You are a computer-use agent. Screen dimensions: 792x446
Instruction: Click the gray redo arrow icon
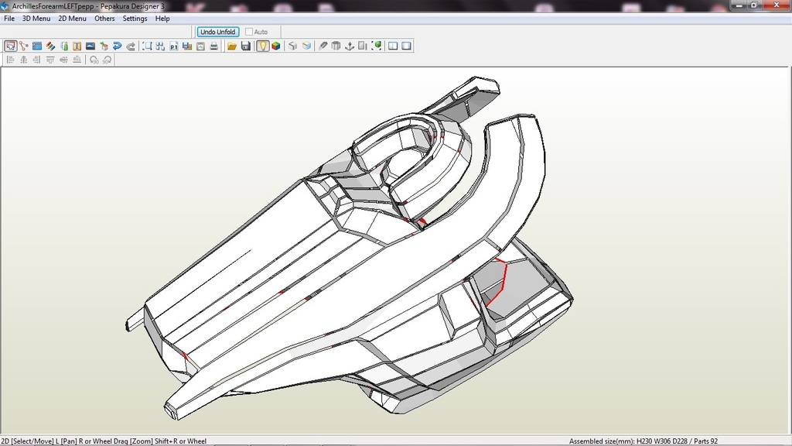[x=131, y=46]
